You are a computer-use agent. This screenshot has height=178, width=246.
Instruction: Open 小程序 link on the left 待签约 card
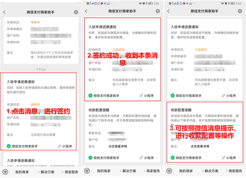66,146
